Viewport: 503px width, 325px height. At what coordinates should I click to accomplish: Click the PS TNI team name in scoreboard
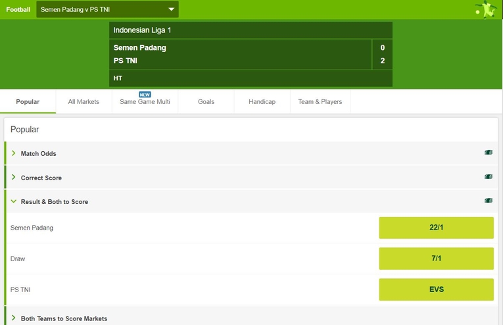(125, 61)
